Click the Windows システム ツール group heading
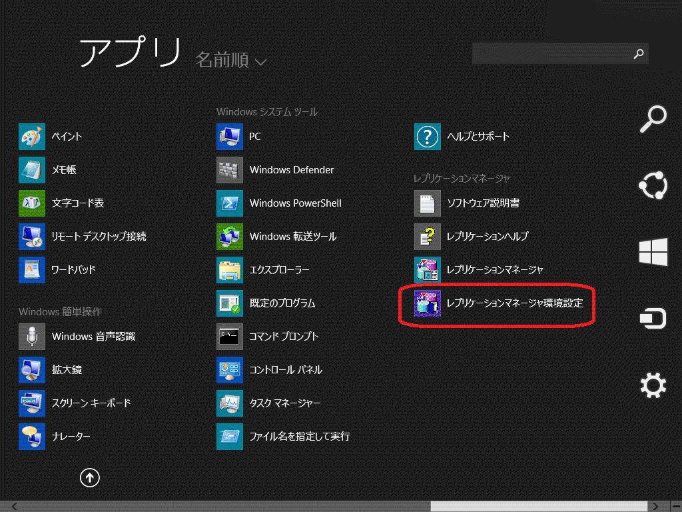This screenshot has width=682, height=512. click(x=267, y=112)
